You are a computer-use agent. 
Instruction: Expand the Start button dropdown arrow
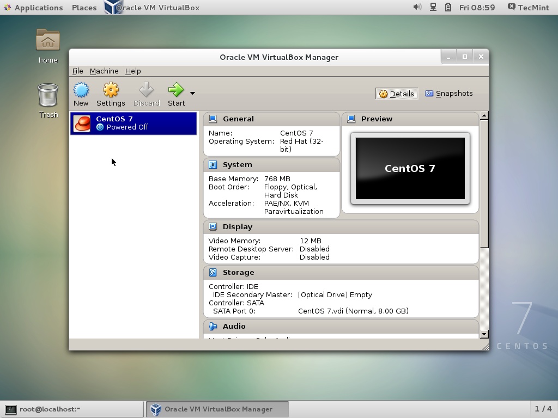click(192, 93)
